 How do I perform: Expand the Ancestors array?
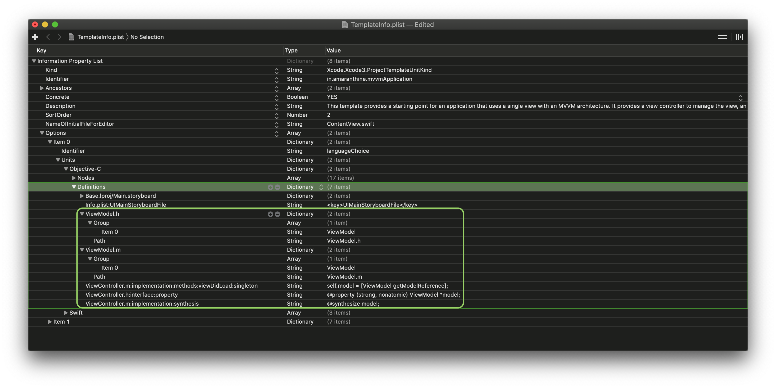[42, 88]
